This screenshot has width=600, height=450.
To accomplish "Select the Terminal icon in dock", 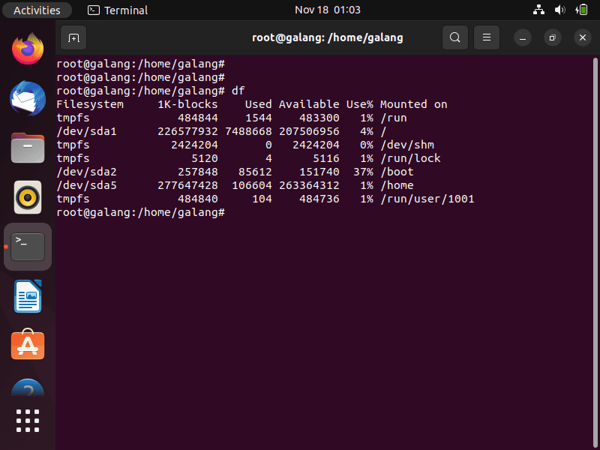I will pos(28,247).
